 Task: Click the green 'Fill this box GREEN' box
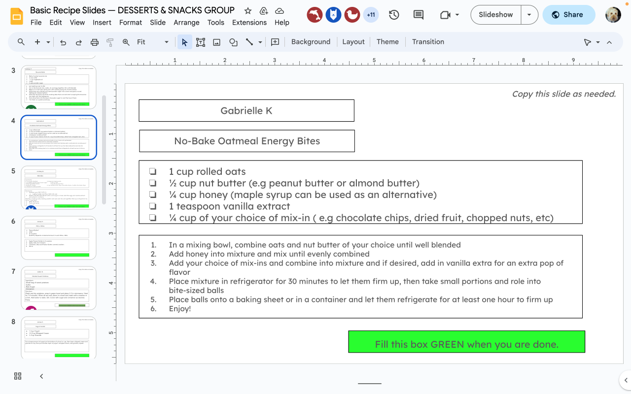(x=467, y=342)
